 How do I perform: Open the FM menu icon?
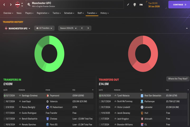coord(141,5)
